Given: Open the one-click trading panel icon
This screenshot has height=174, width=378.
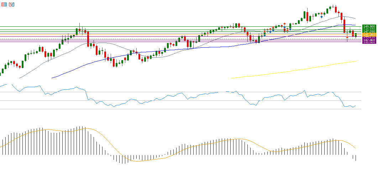Looking at the screenshot, I should click(x=11, y=4).
